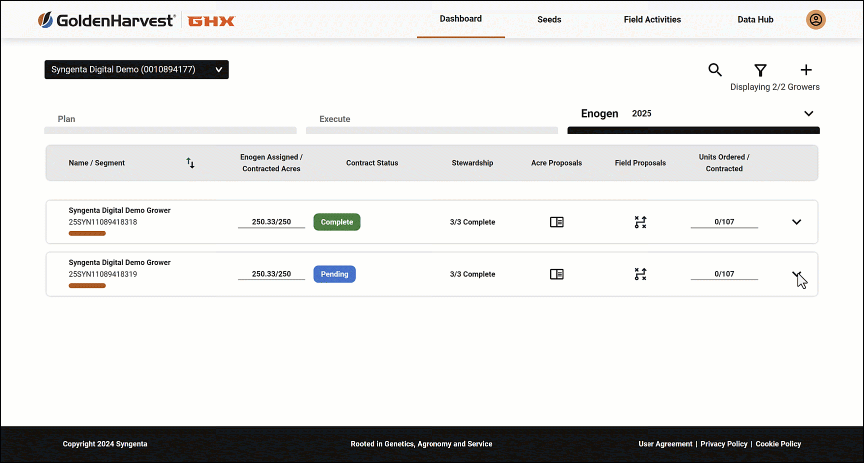Open the Syngenta Digital Demo account dropdown
This screenshot has height=463, width=864.
[x=137, y=69]
